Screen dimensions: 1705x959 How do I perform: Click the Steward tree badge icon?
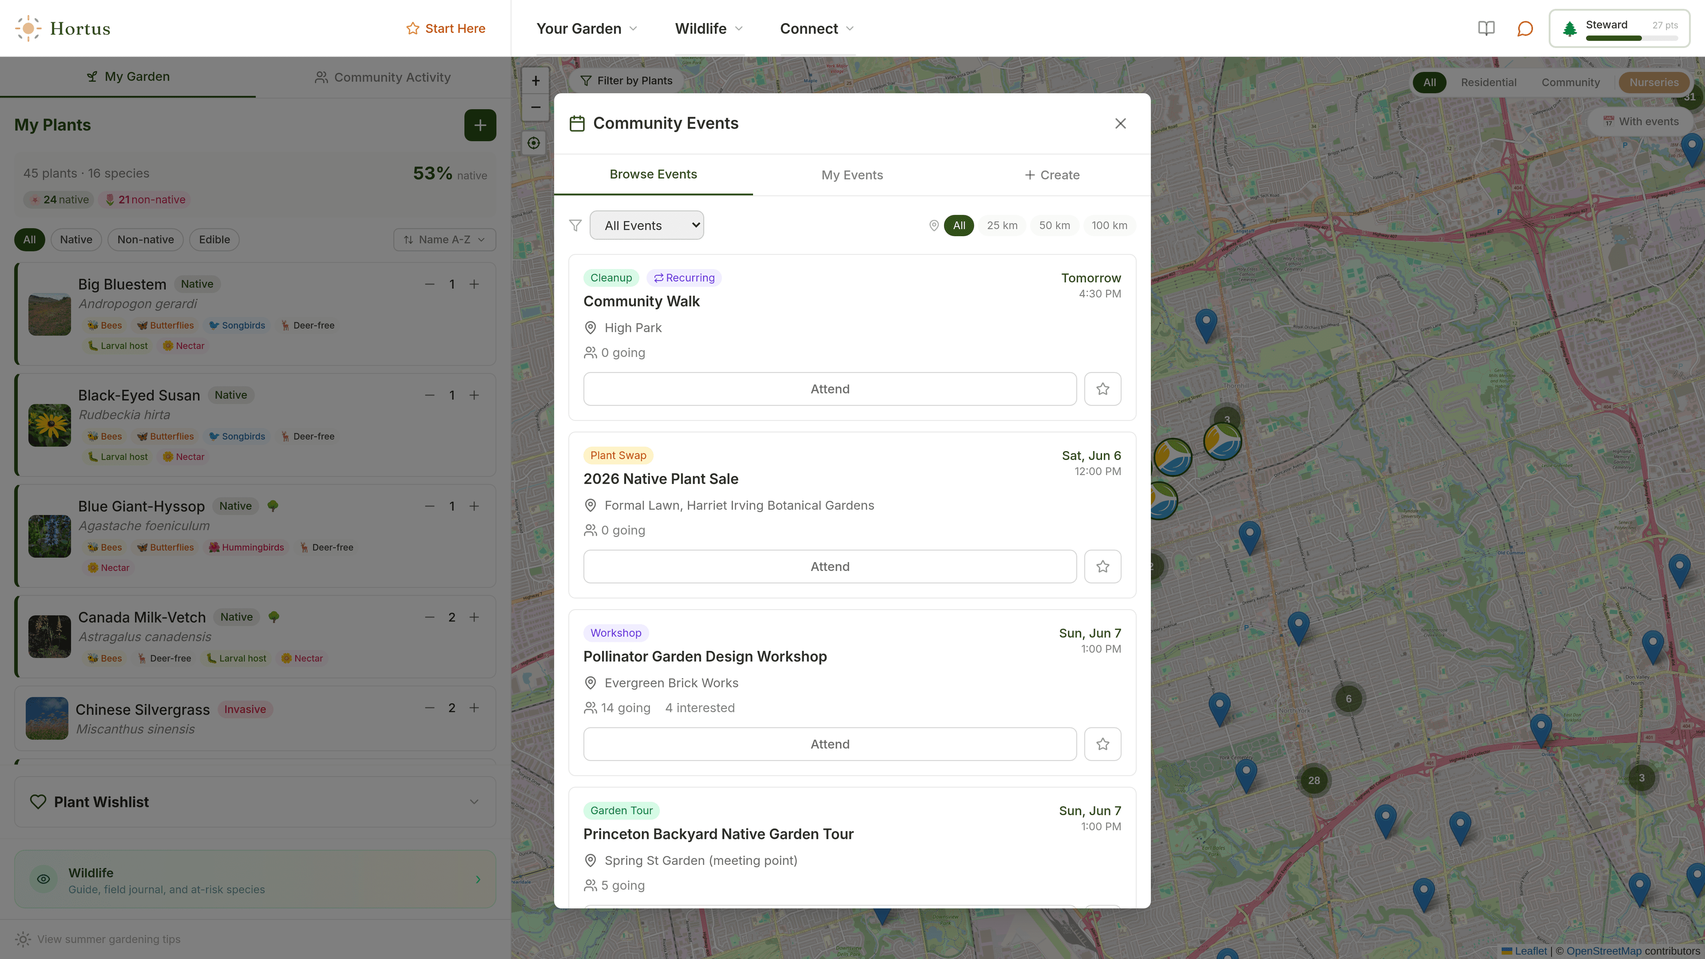click(x=1569, y=29)
